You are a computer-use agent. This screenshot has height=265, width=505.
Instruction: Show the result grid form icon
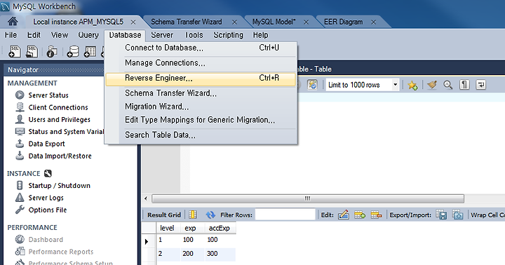(x=193, y=215)
